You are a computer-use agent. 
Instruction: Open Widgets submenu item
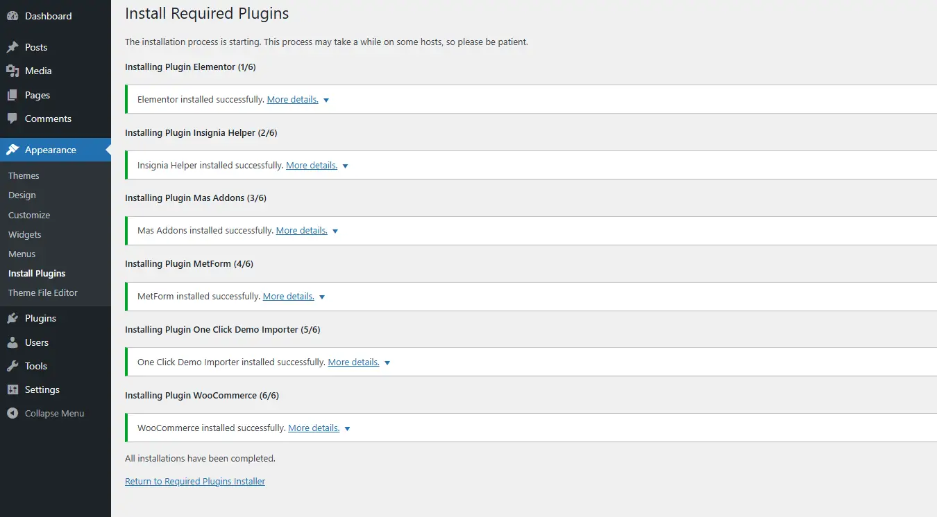(x=25, y=234)
